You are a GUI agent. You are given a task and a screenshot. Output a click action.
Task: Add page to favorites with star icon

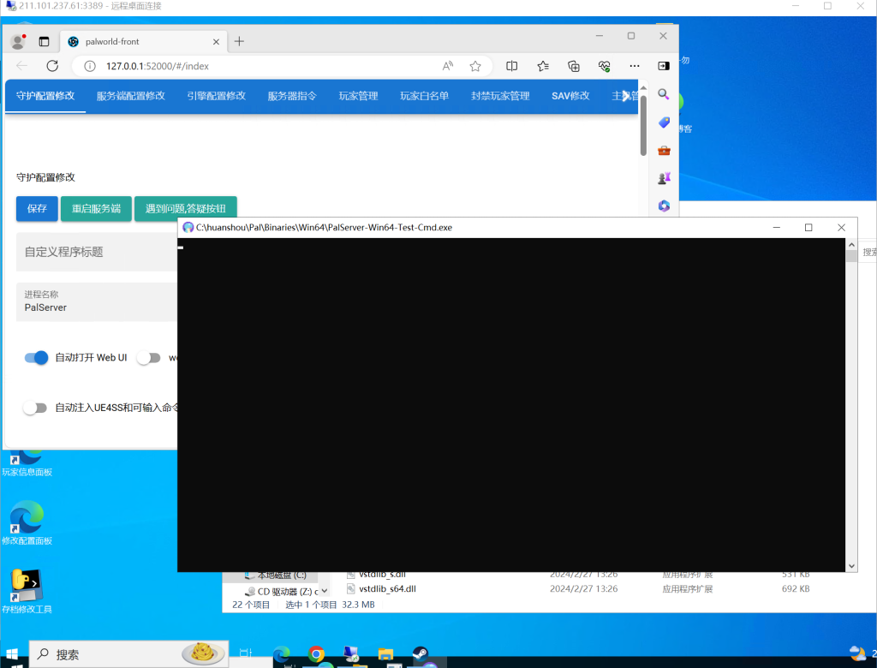click(474, 66)
